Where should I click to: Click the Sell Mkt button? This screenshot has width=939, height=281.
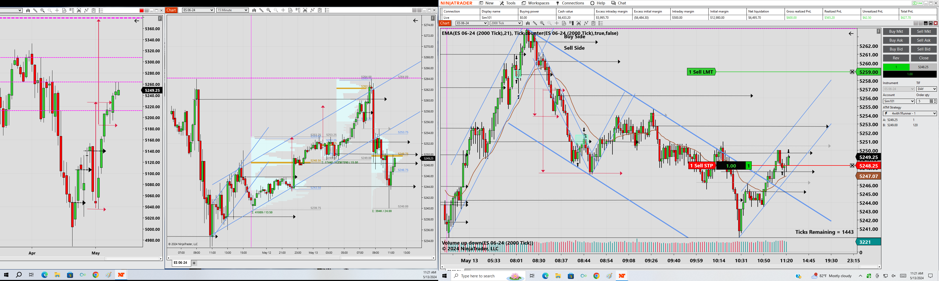click(924, 32)
